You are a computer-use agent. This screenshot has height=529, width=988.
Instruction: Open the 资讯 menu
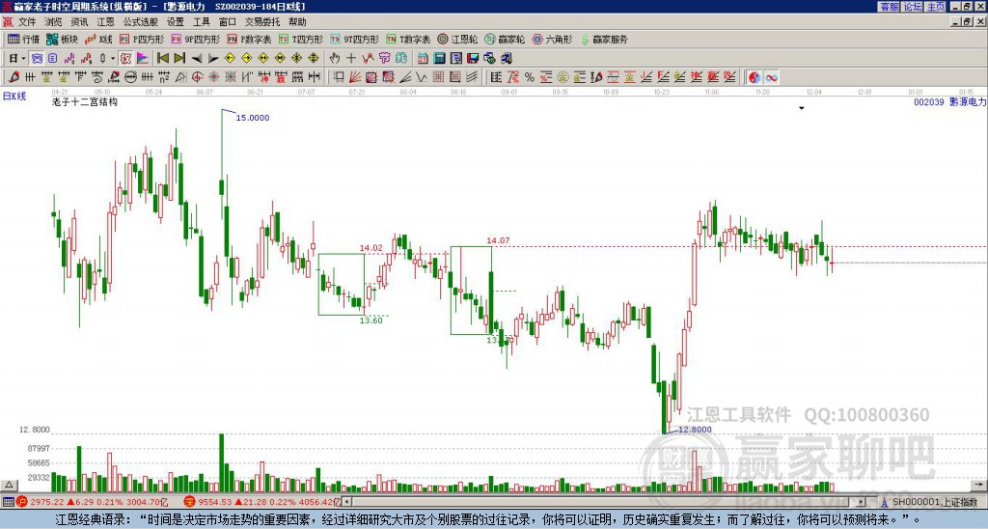click(79, 22)
